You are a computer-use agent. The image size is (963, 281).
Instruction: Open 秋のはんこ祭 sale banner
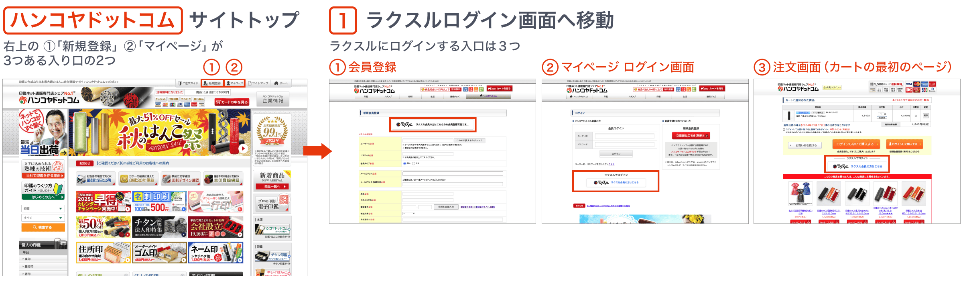(160, 132)
